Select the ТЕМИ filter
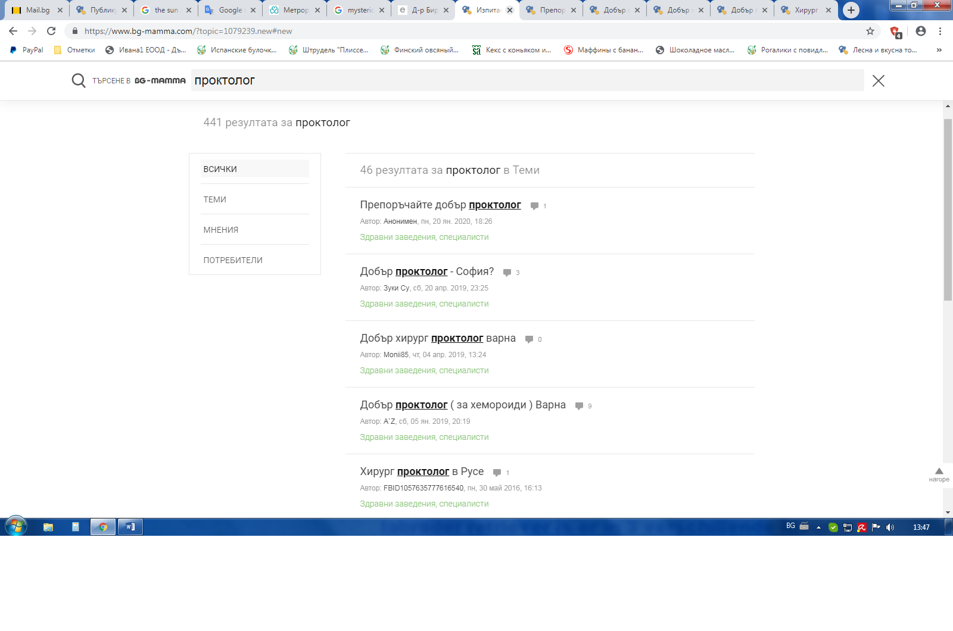The image size is (953, 631). tap(215, 199)
